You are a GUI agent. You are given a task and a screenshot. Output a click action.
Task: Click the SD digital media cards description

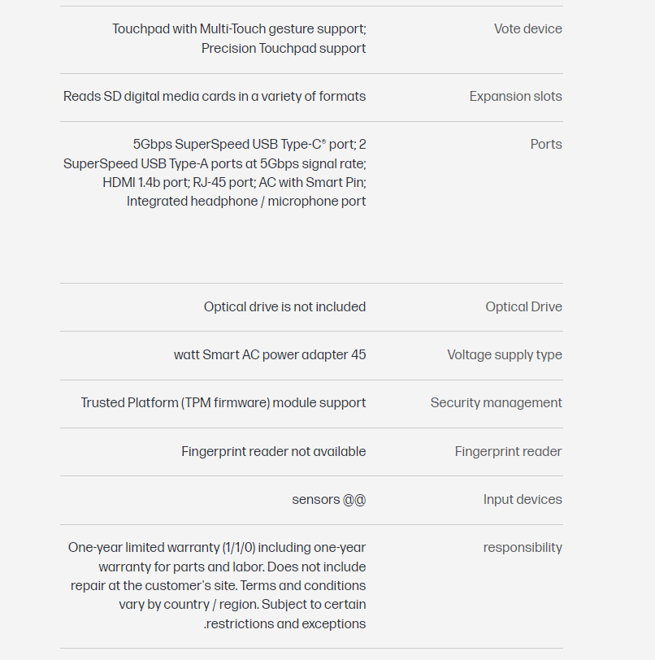point(215,97)
